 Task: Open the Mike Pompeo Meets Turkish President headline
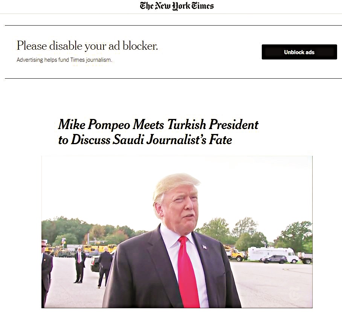pyautogui.click(x=158, y=132)
